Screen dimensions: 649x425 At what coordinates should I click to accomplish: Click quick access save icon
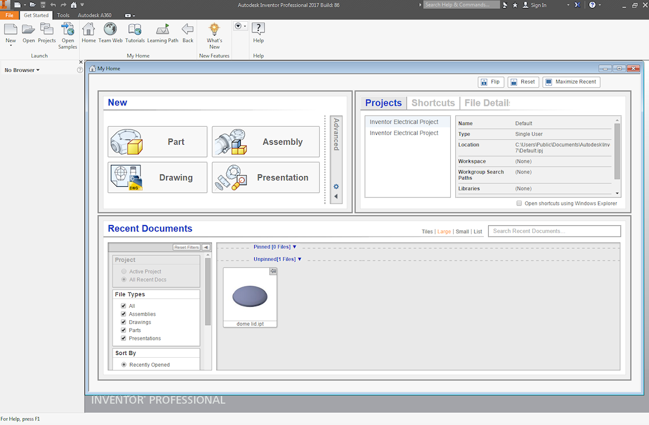click(43, 5)
